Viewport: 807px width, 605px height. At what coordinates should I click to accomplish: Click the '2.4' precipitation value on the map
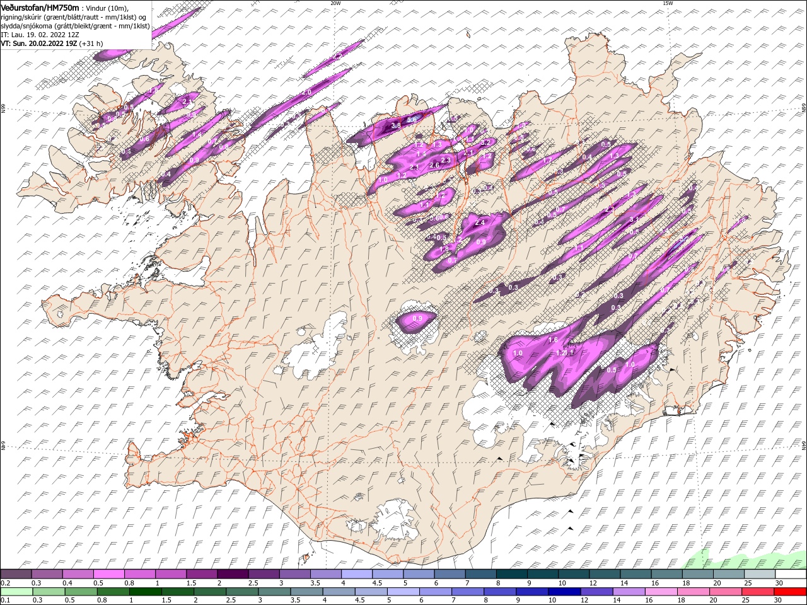point(479,222)
